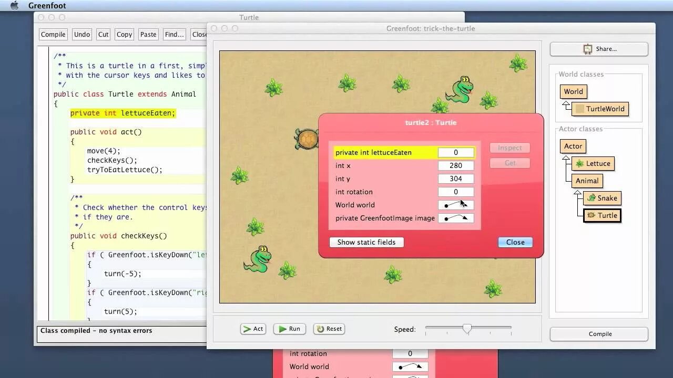Click the int rotation value in the turtle2 inspector
This screenshot has width=673, height=378.
pos(456,192)
